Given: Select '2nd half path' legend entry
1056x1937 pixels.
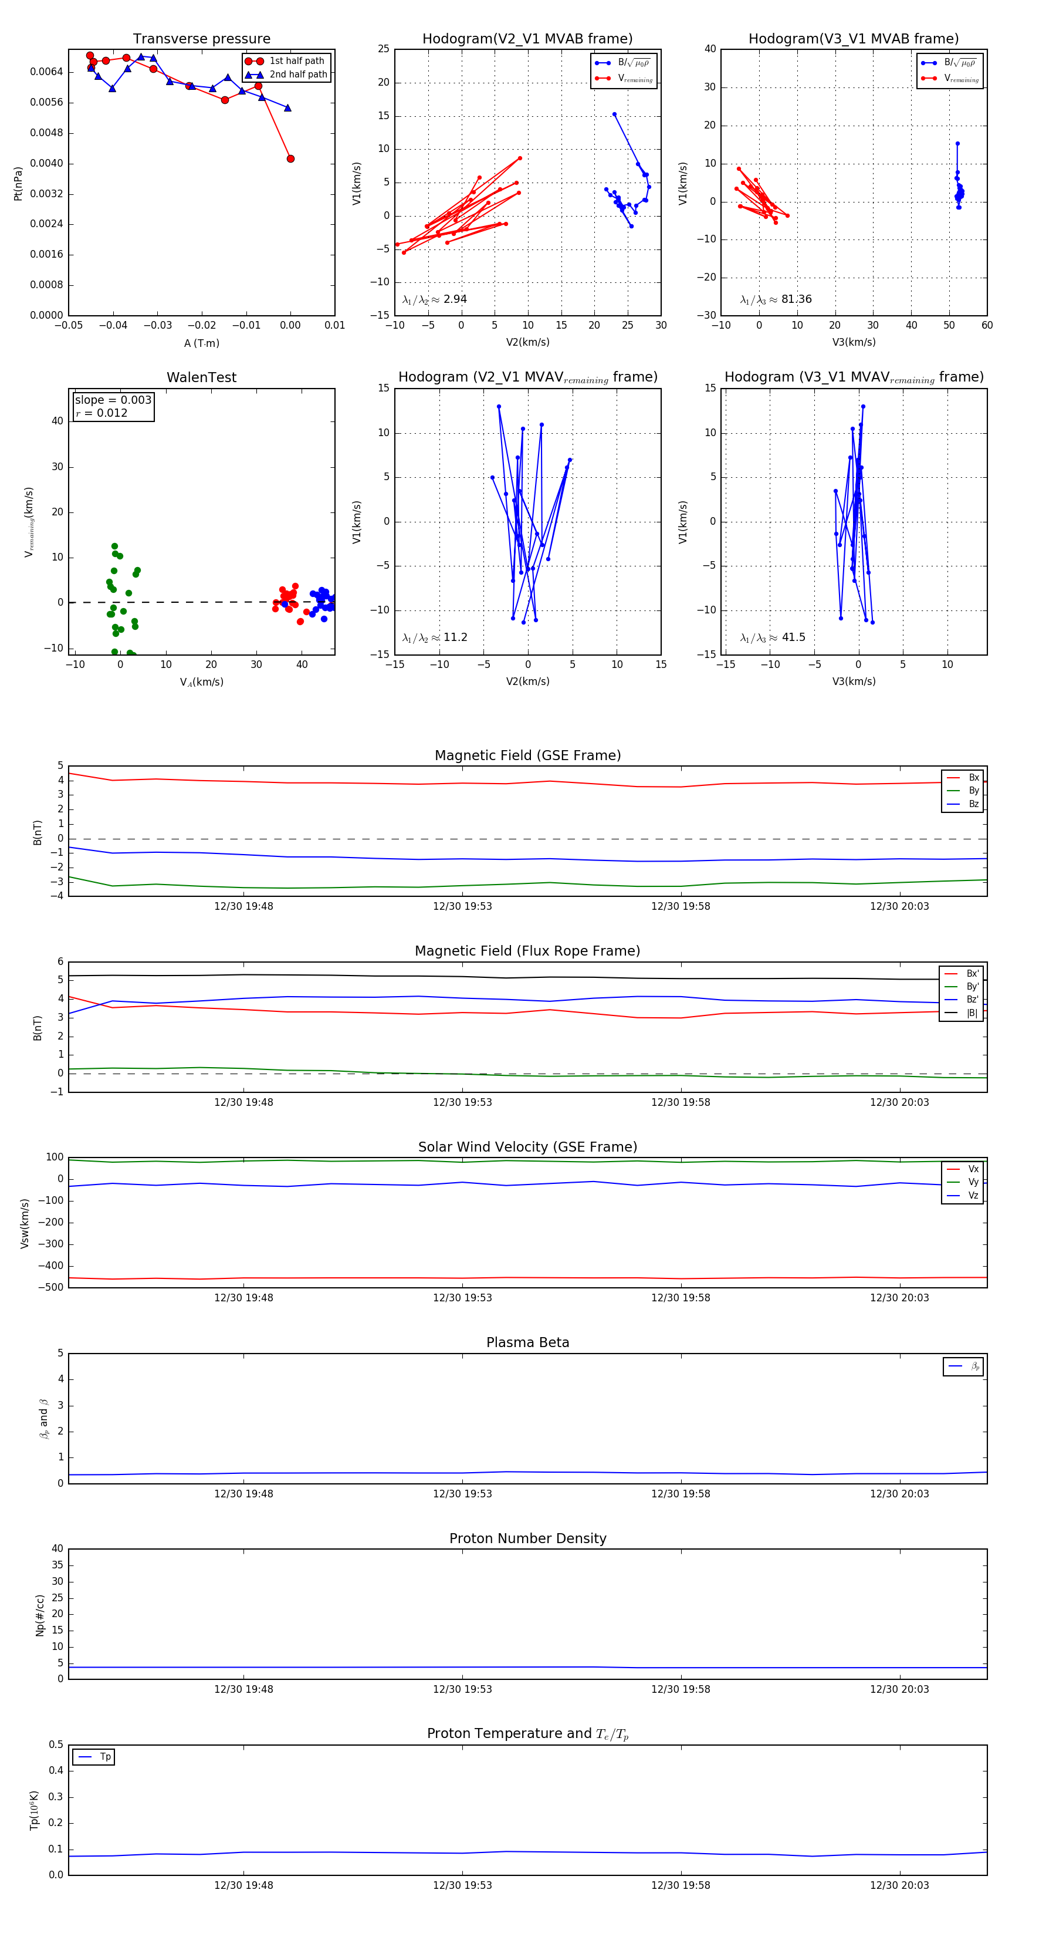Looking at the screenshot, I should (286, 75).
